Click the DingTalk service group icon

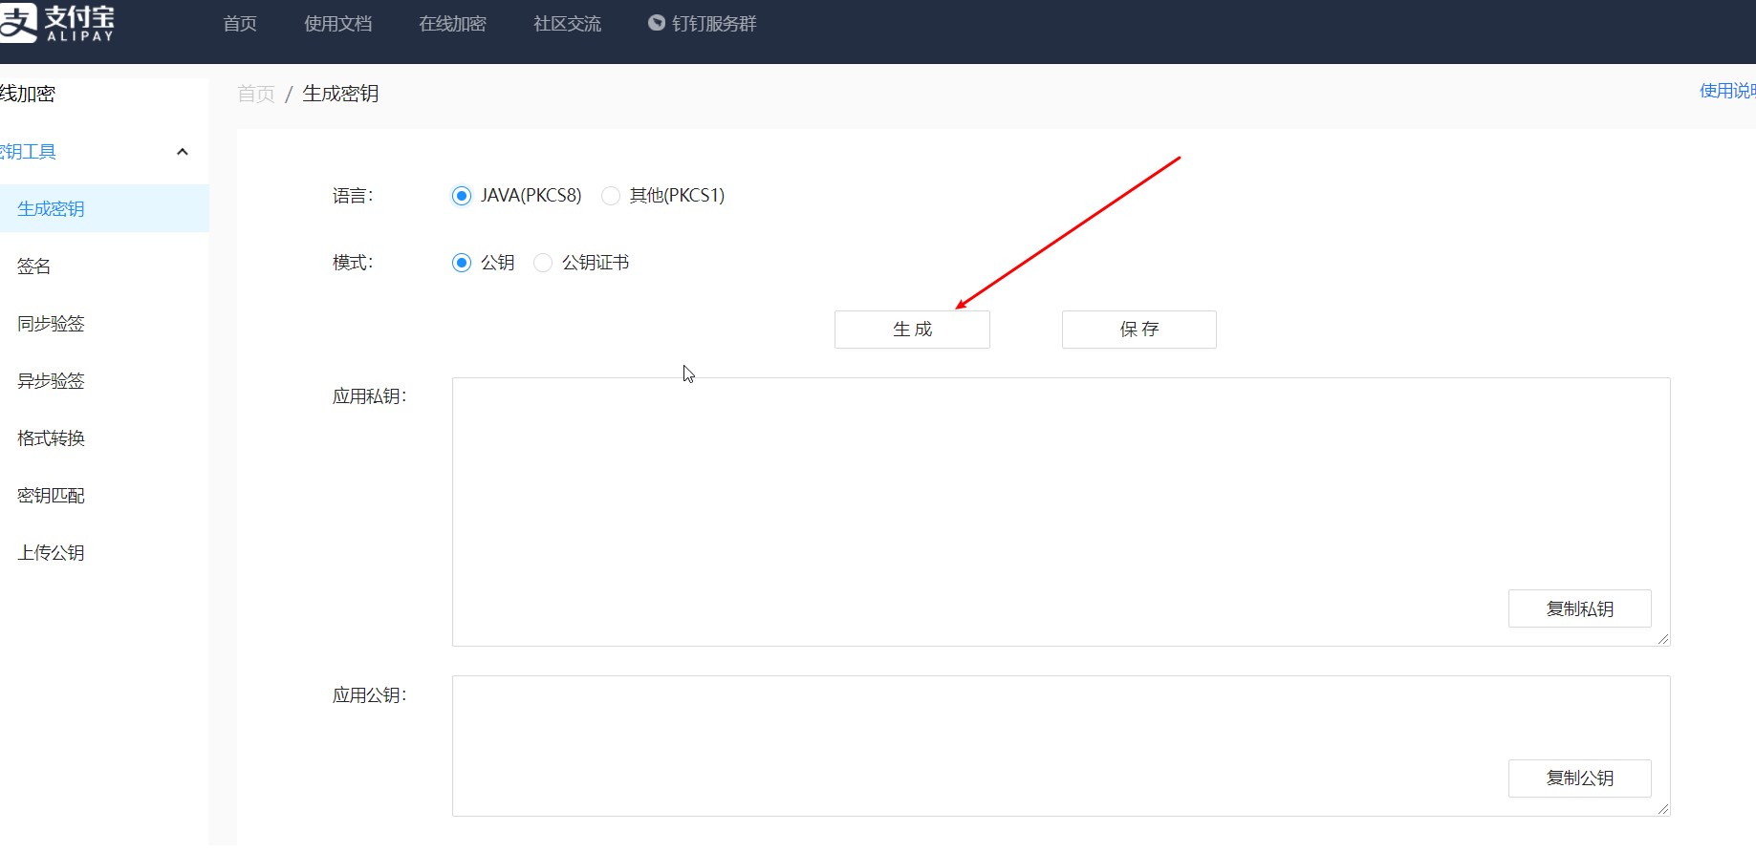pyautogui.click(x=657, y=23)
